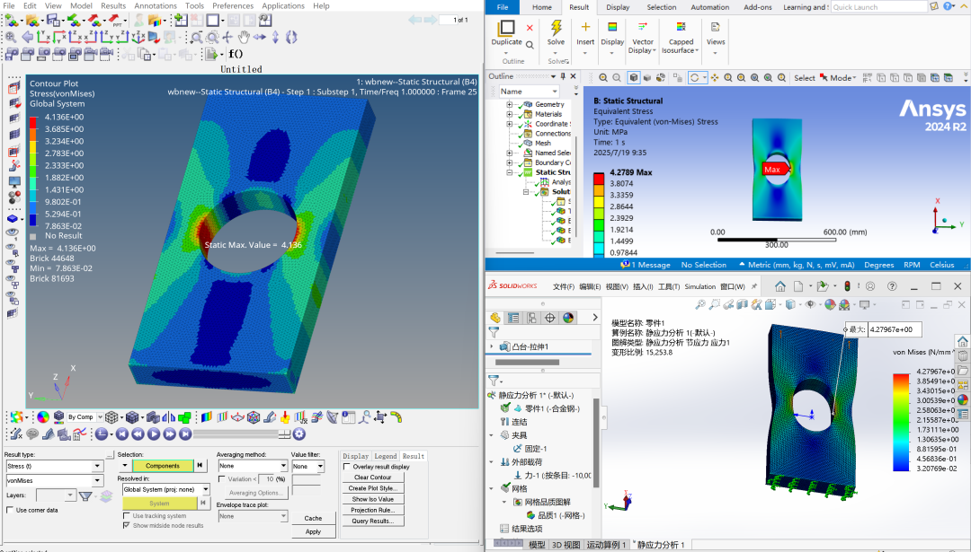The width and height of the screenshot is (971, 552).
Task: Open the vonMises component dropdown
Action: (97, 480)
